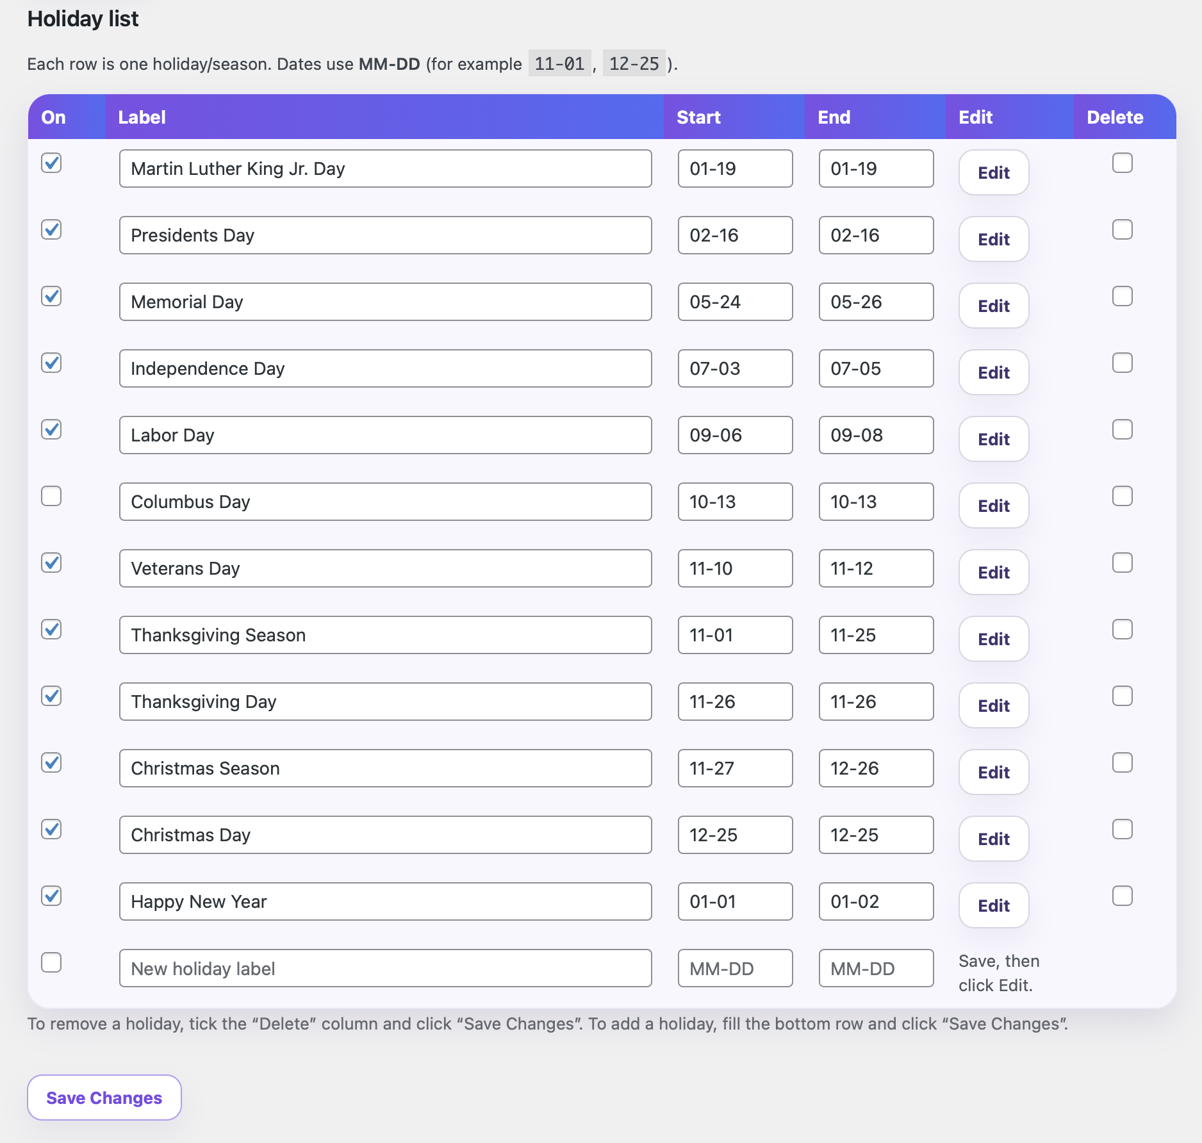Toggle On checkbox for the new holiday row
Image resolution: width=1202 pixels, height=1143 pixels.
51,962
